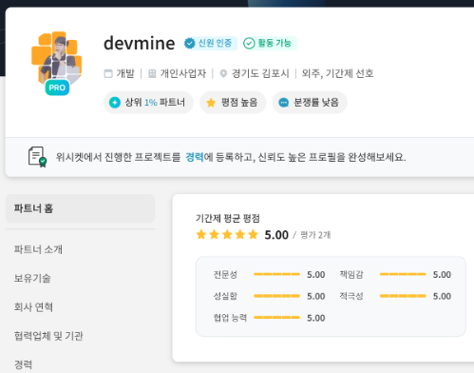
Task: Click the 활동 가능 check circle icon
Action: tap(249, 43)
